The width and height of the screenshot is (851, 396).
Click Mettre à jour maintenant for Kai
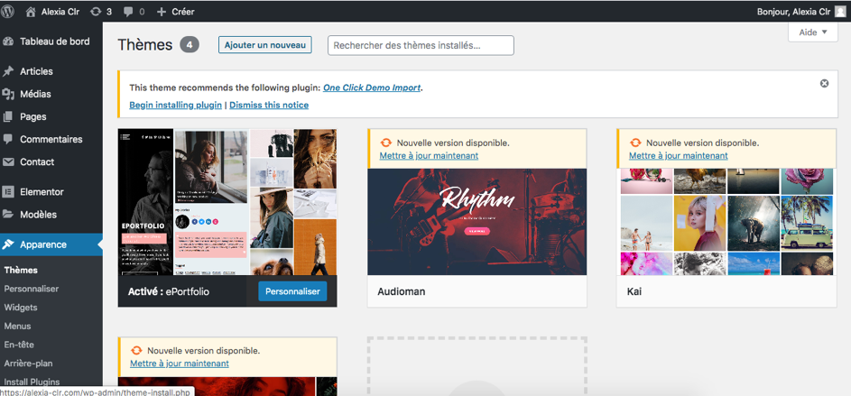click(x=679, y=156)
